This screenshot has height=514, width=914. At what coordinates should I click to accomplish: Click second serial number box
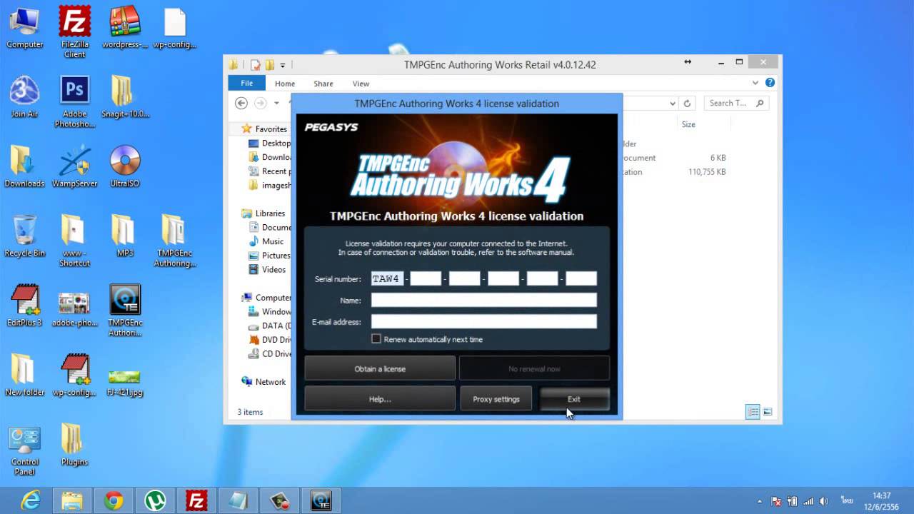pos(426,278)
